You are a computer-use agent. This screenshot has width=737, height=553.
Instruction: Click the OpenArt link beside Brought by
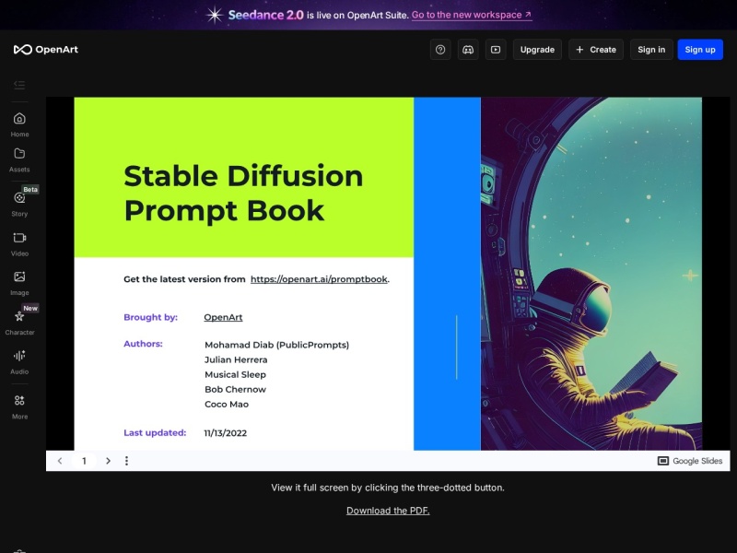223,317
